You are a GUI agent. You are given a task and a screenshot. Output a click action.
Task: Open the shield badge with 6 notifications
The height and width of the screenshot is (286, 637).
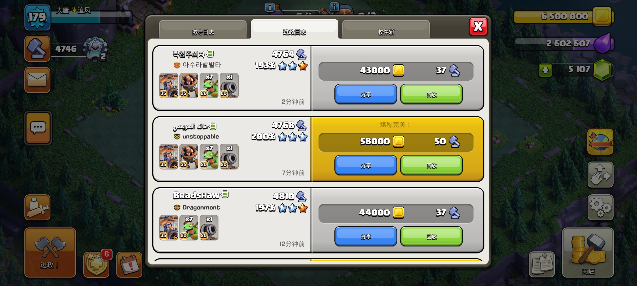97,265
